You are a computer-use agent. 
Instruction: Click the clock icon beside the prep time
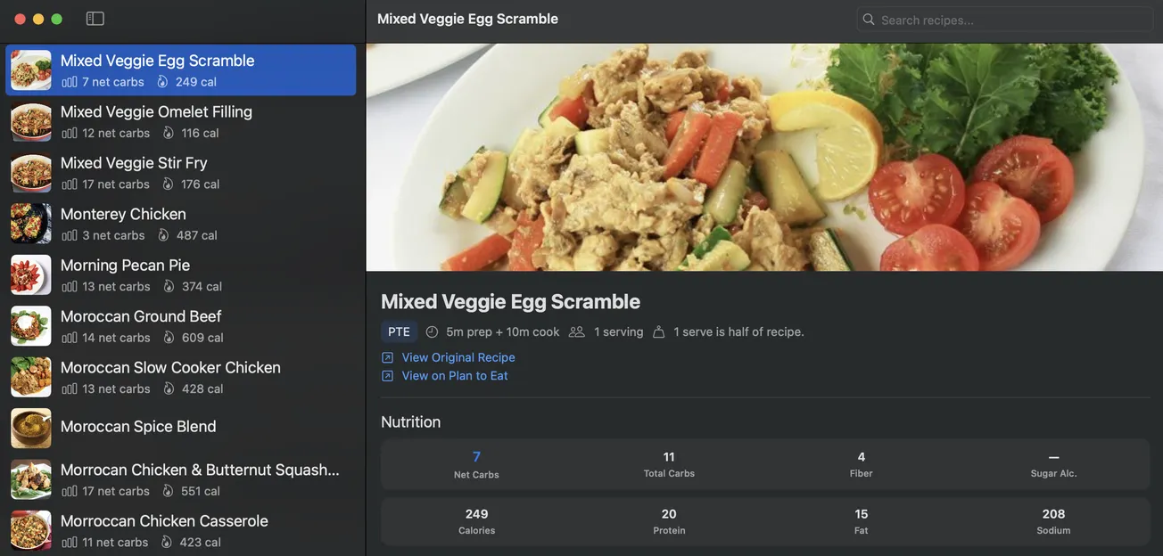pos(432,331)
